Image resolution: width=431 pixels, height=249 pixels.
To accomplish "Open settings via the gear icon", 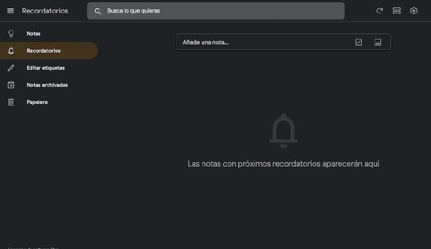I will [414, 11].
